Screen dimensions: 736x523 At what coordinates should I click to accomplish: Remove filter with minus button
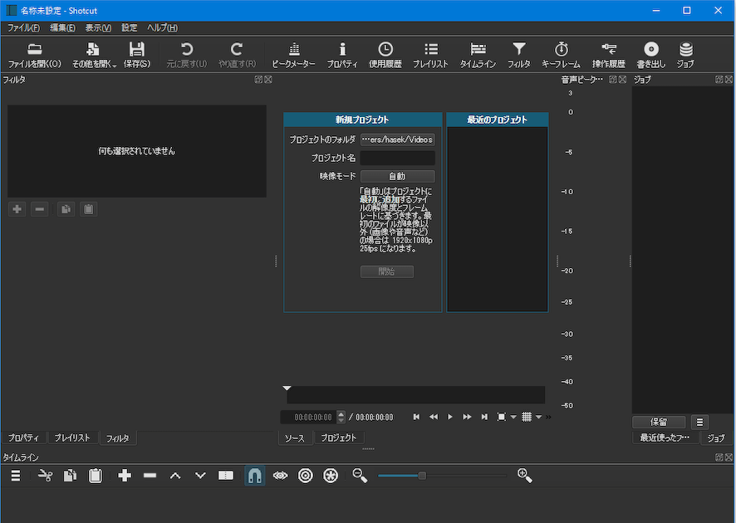(x=40, y=209)
